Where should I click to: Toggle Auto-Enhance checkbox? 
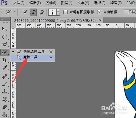tap(99, 12)
